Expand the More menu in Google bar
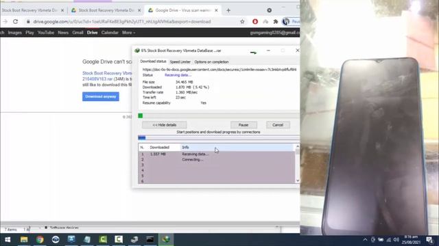This screenshot has width=439, height=246. click(128, 33)
